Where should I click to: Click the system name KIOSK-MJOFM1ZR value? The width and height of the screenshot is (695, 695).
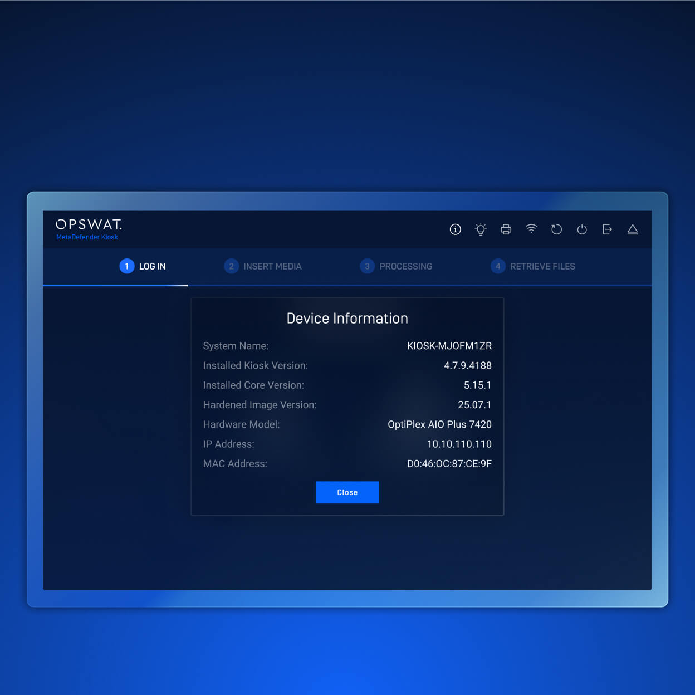tap(449, 346)
